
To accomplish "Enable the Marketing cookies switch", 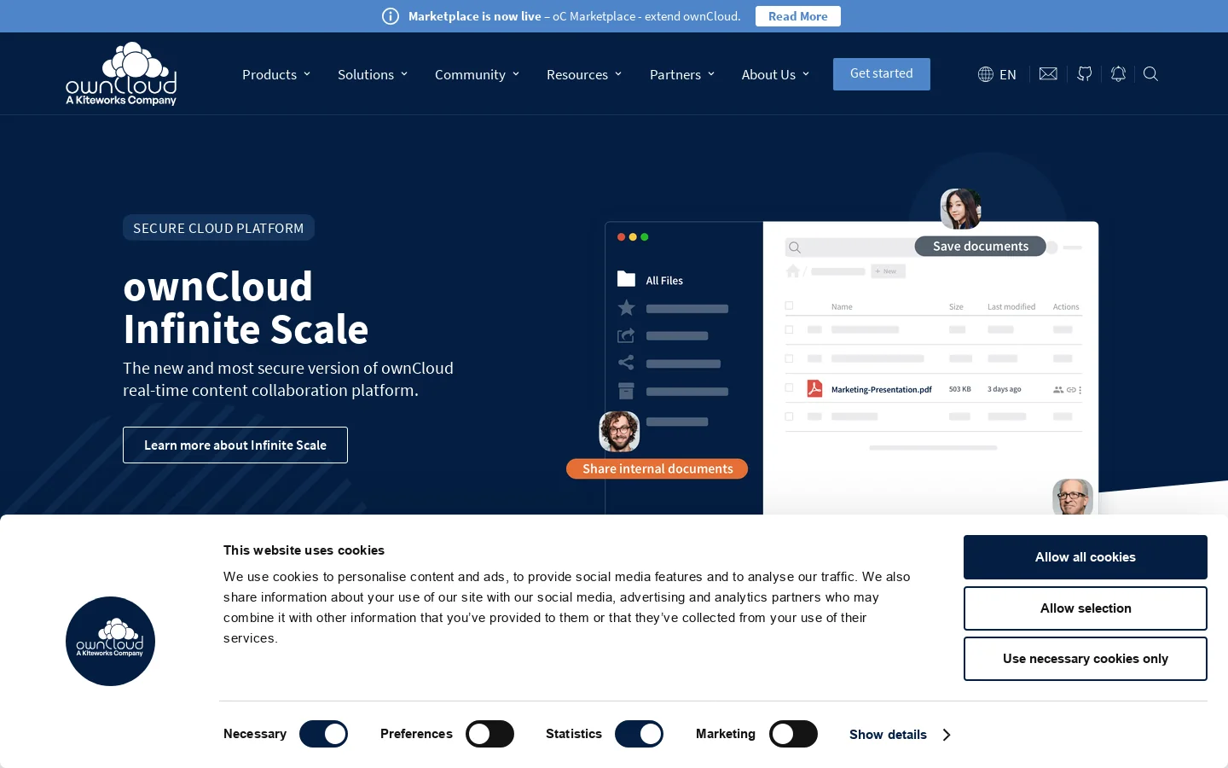I will (793, 734).
